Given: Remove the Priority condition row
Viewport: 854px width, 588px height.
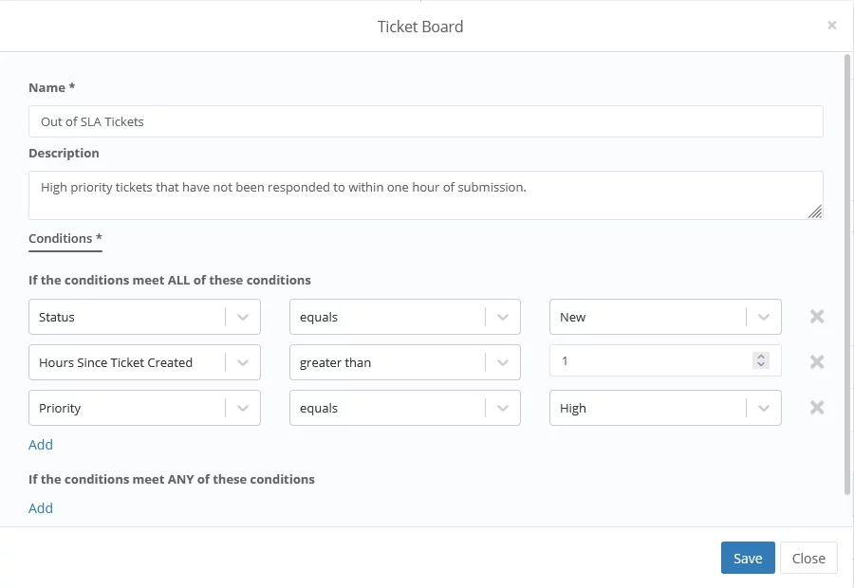Looking at the screenshot, I should point(816,408).
